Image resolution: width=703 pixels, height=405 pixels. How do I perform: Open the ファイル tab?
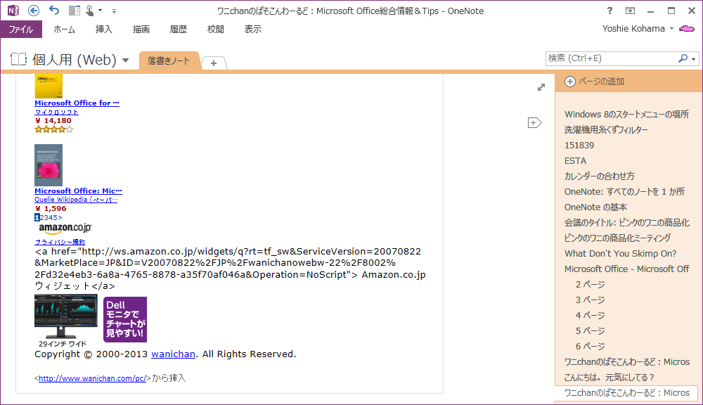point(21,29)
